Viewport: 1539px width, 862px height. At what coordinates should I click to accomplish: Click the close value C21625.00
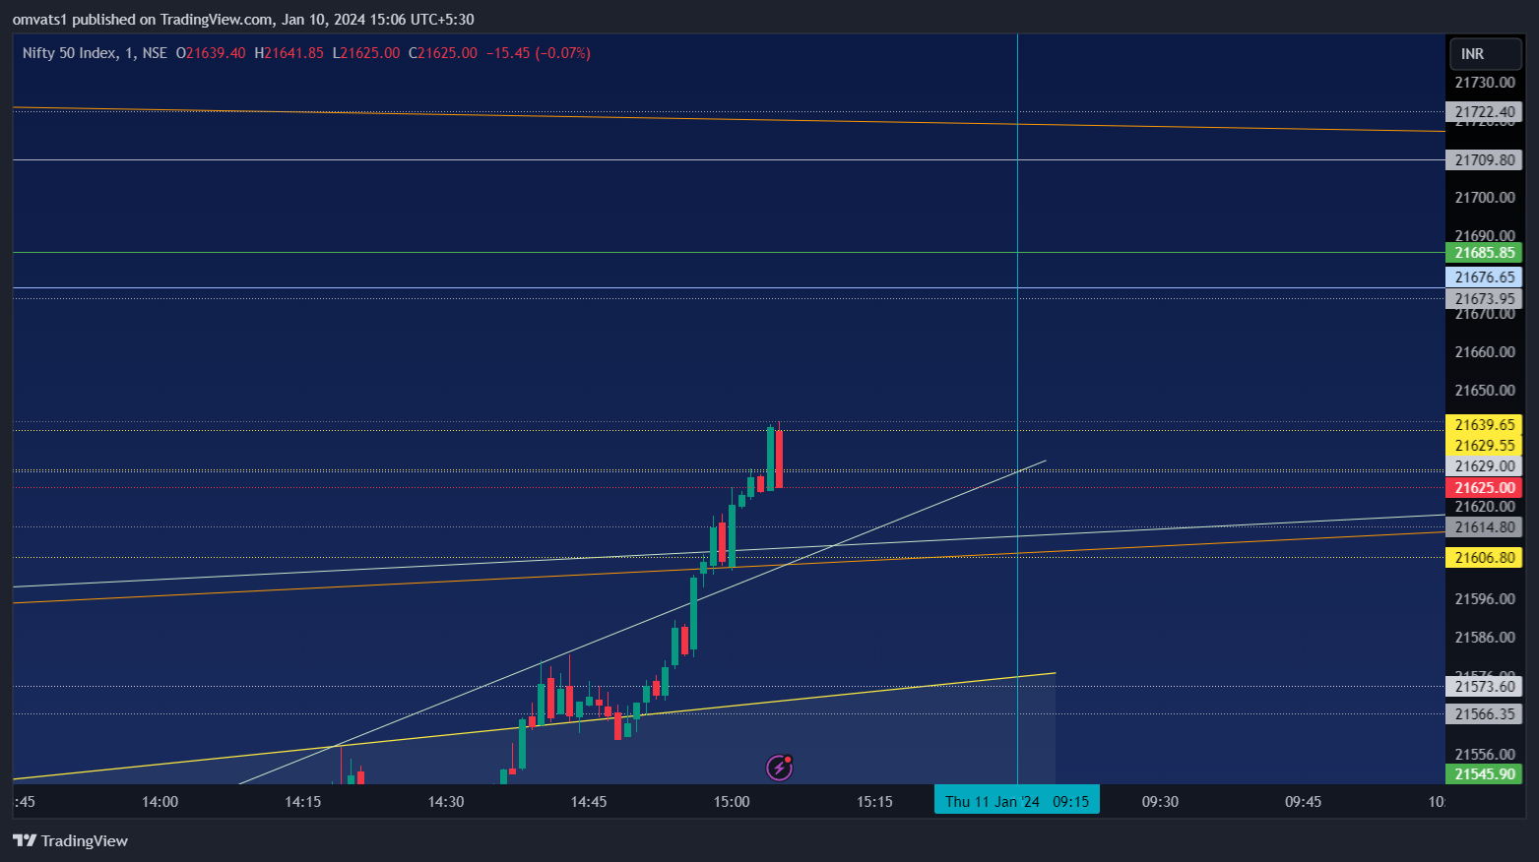pyautogui.click(x=443, y=53)
